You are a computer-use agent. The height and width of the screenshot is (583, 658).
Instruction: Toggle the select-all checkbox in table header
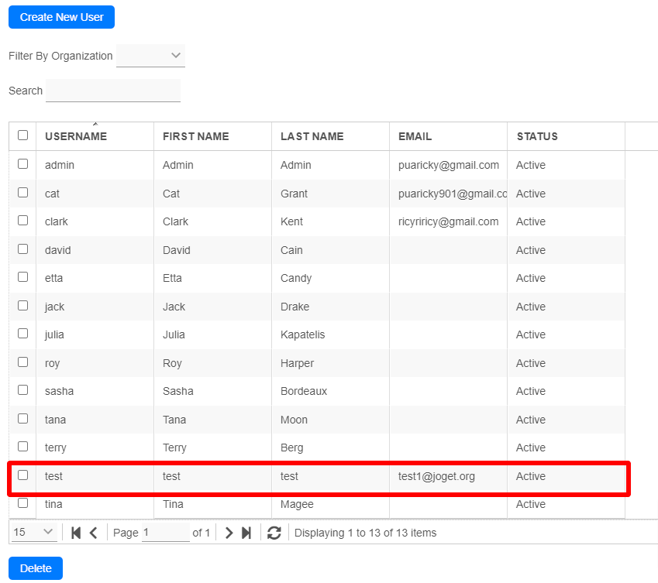[22, 135]
